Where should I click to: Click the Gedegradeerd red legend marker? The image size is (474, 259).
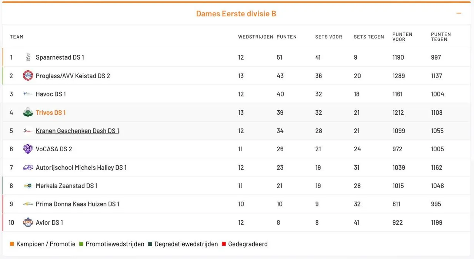[x=223, y=244]
